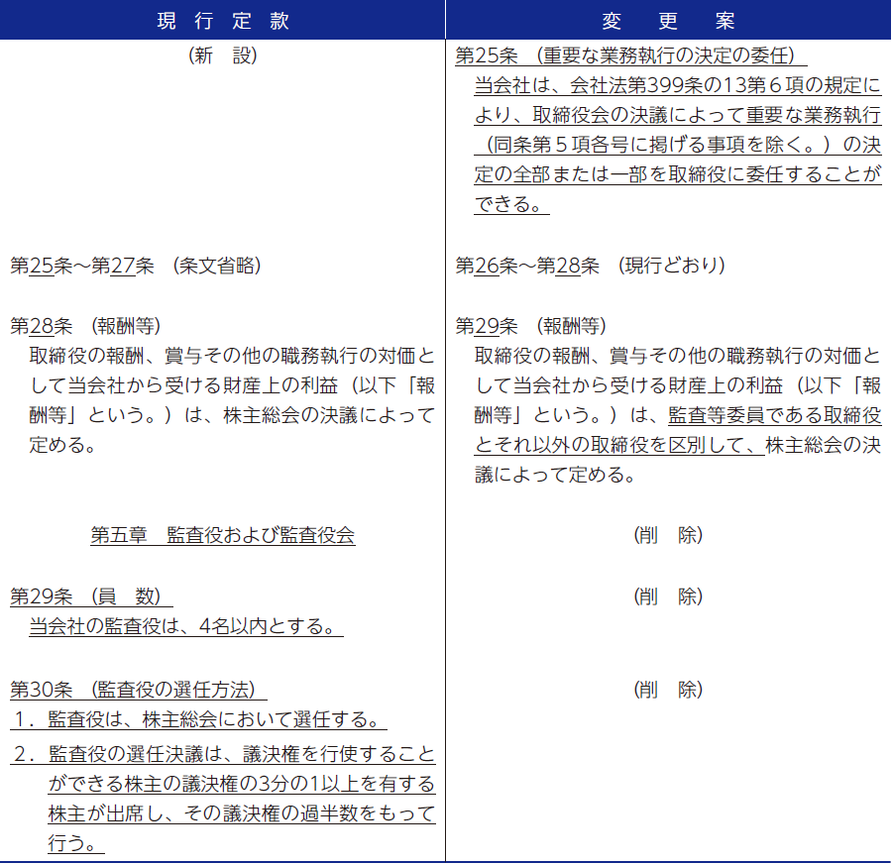Click (削 除) beside 第30条 heading
The width and height of the screenshot is (892, 864).
pos(668,690)
